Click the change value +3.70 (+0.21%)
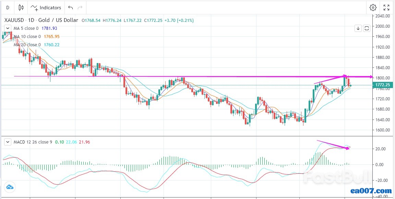Image resolution: width=395 pixels, height=199 pixels. click(179, 20)
